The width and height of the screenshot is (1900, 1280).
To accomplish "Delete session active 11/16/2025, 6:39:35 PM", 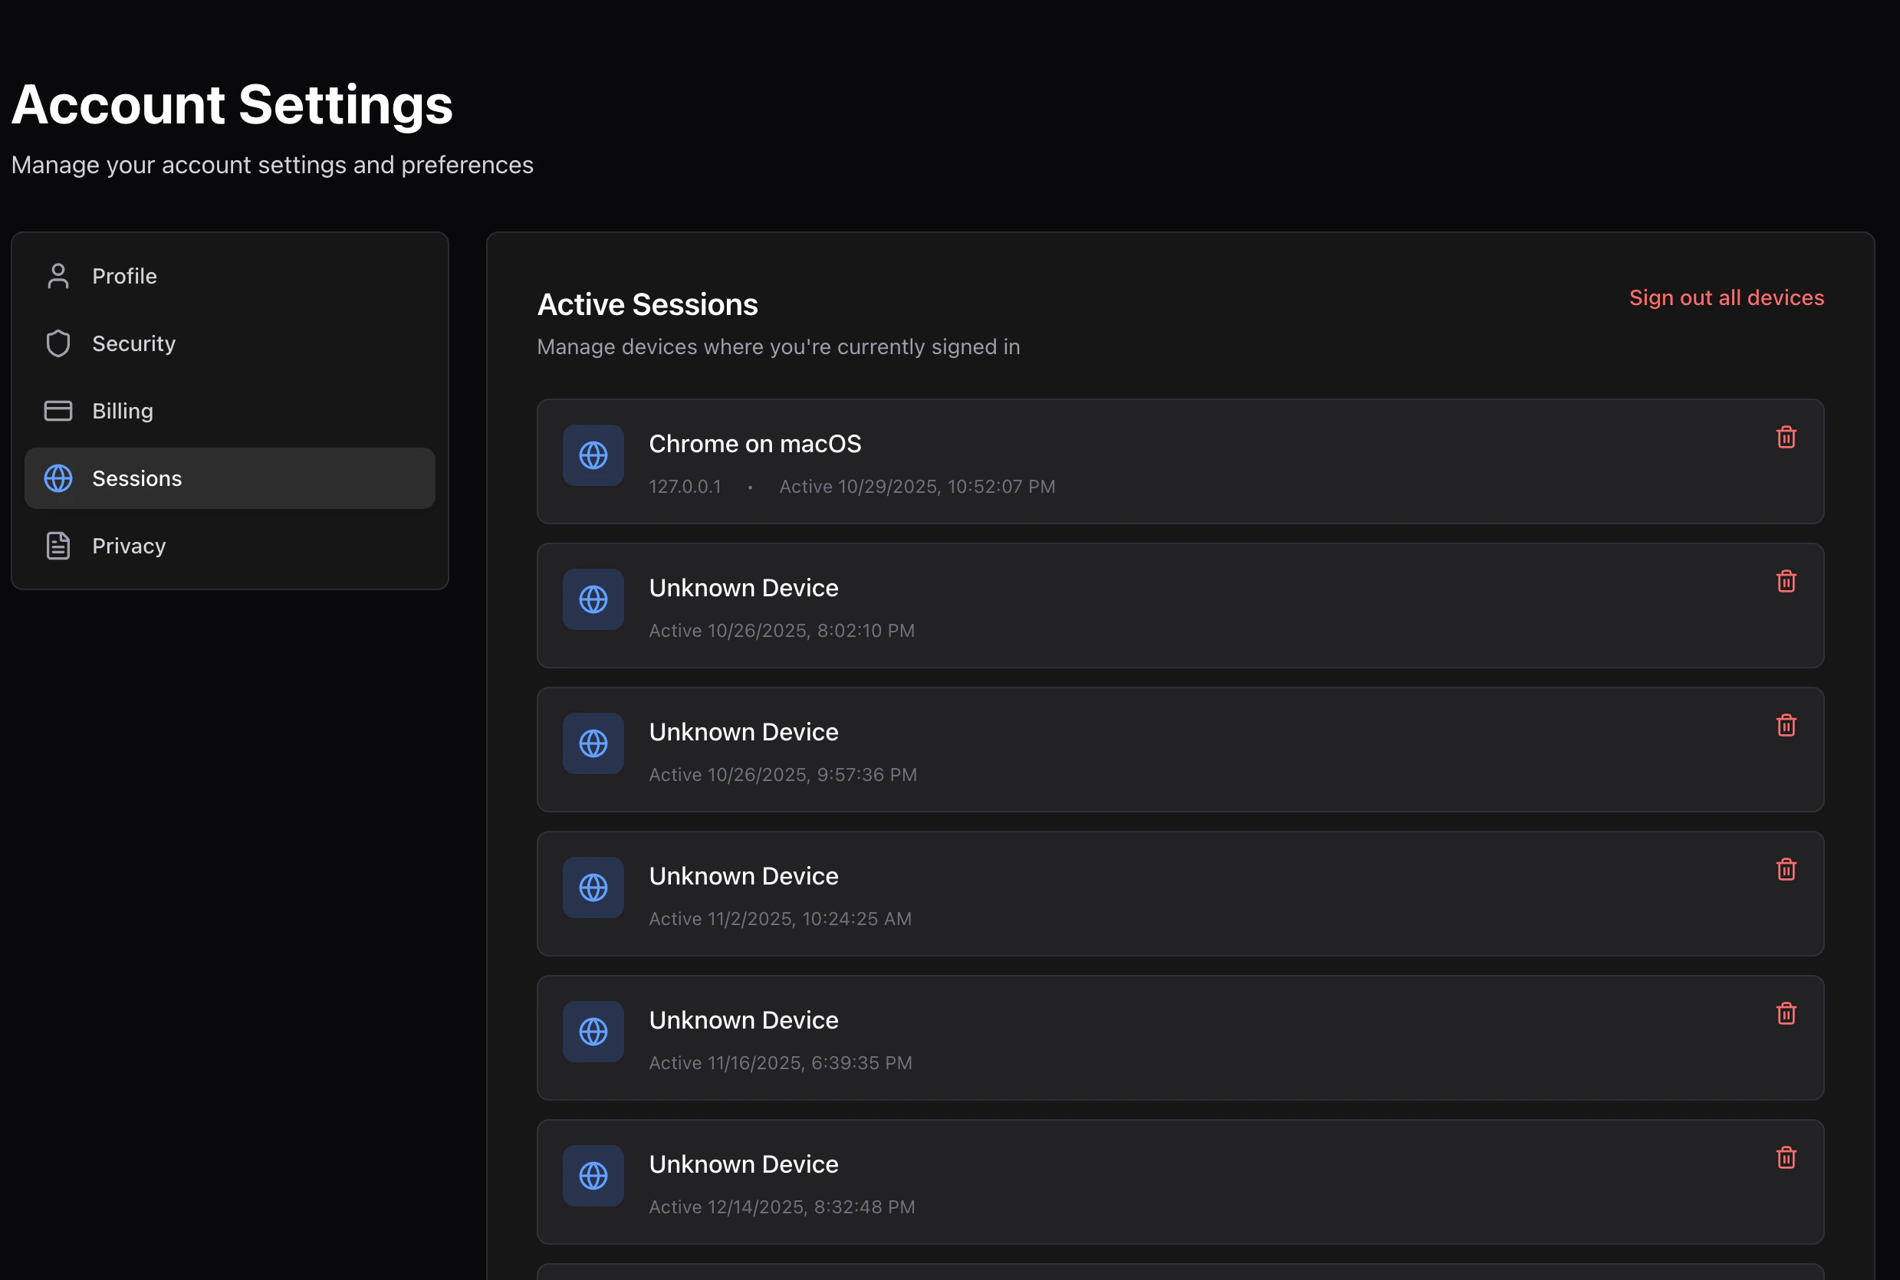I will [1786, 1014].
